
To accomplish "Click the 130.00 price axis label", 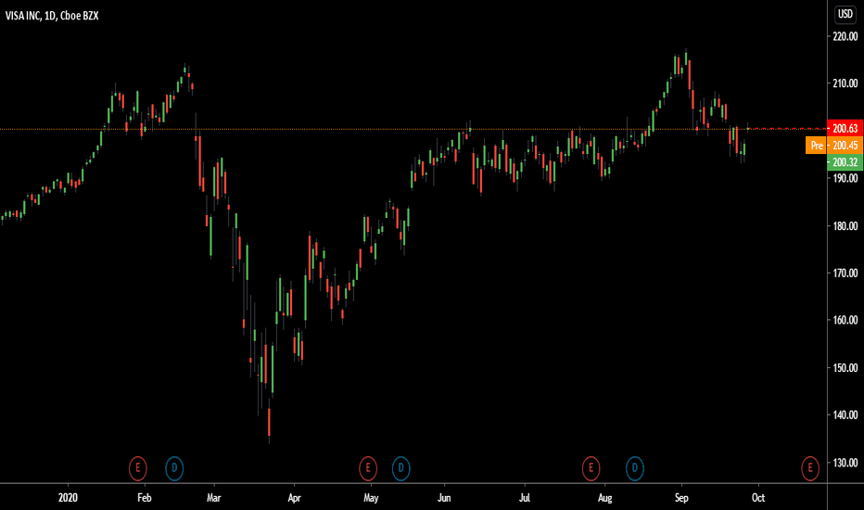I will (x=845, y=463).
